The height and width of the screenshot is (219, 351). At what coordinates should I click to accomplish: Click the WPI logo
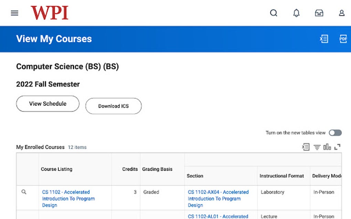tap(50, 12)
